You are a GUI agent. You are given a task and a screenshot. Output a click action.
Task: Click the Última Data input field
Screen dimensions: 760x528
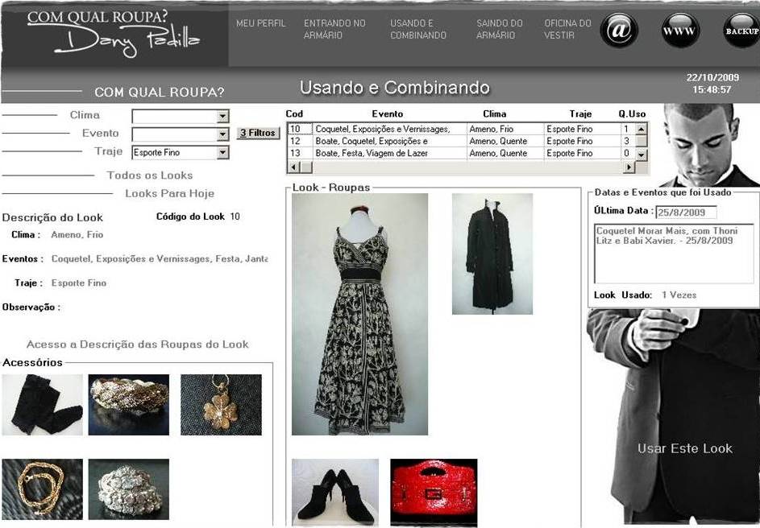[685, 212]
